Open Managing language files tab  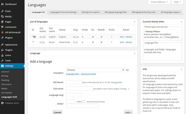[116, 12]
